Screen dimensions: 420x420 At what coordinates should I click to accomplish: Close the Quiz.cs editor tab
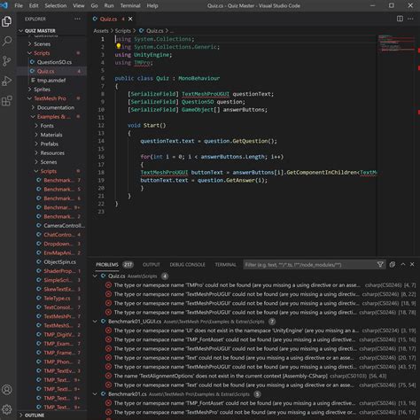pos(130,19)
